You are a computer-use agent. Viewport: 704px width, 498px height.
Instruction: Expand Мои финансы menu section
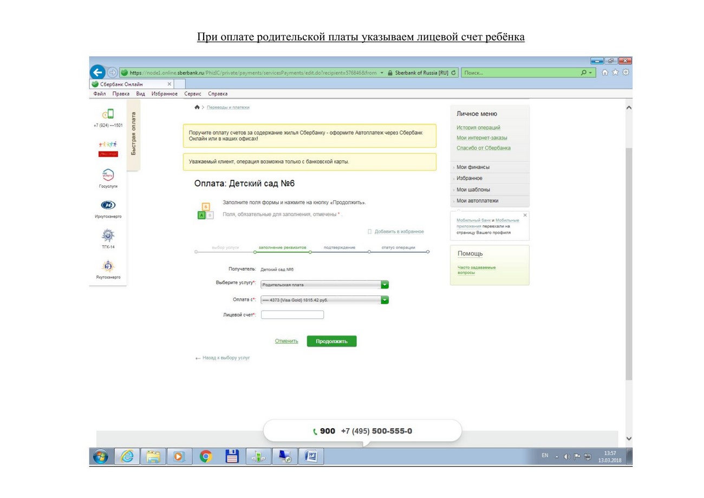pyautogui.click(x=490, y=167)
